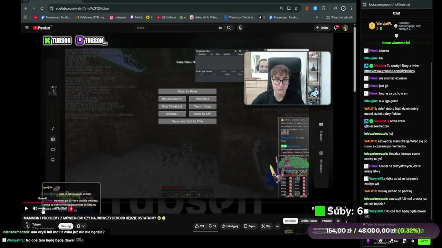This screenshot has width=442, height=248.
Task: Click username Hihok on siemka message
Action: click(373, 51)
